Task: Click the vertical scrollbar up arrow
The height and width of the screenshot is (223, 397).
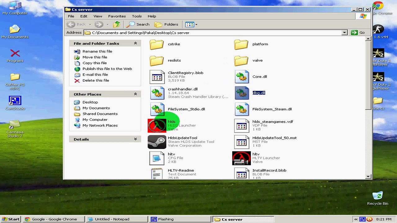Action: (x=368, y=39)
